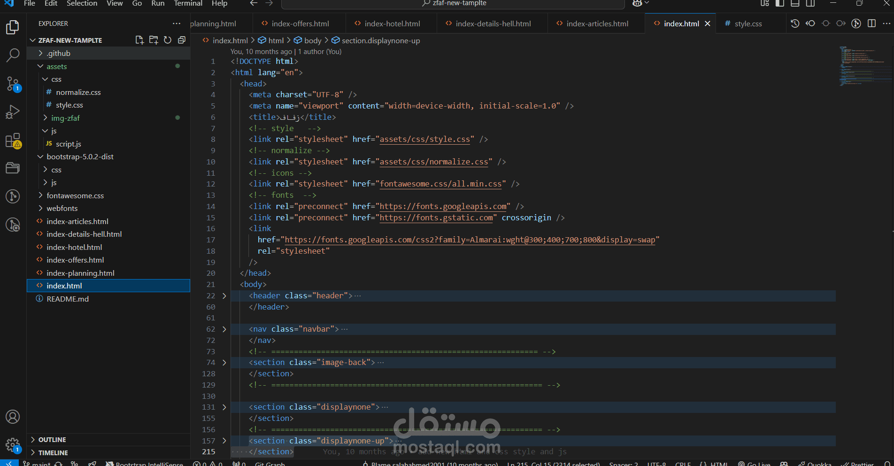
Task: Open the Search view in activity bar
Action: tap(13, 55)
